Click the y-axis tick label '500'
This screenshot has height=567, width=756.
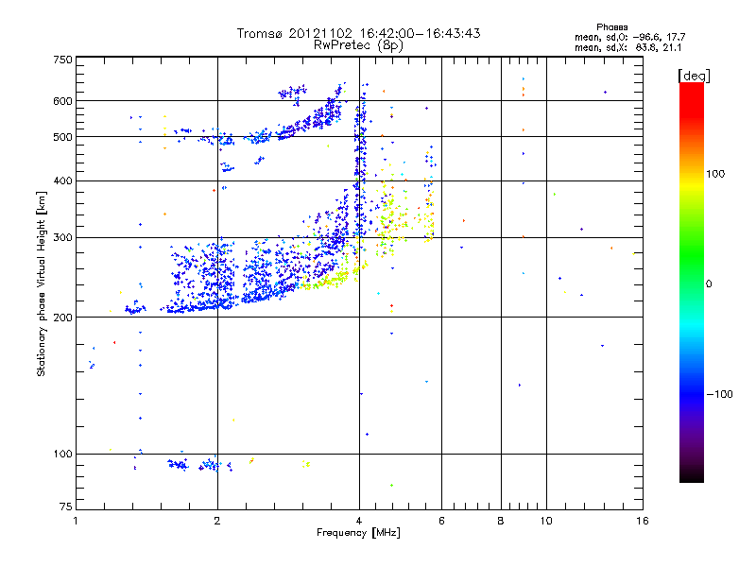click(62, 137)
